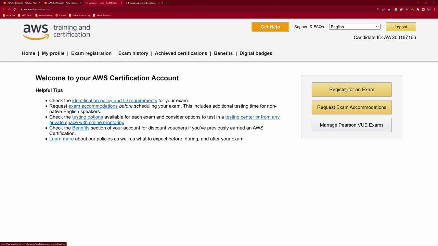Screen dimensions: 438x246
Task: Click the share page icon in address bar
Action: [x=383, y=10]
